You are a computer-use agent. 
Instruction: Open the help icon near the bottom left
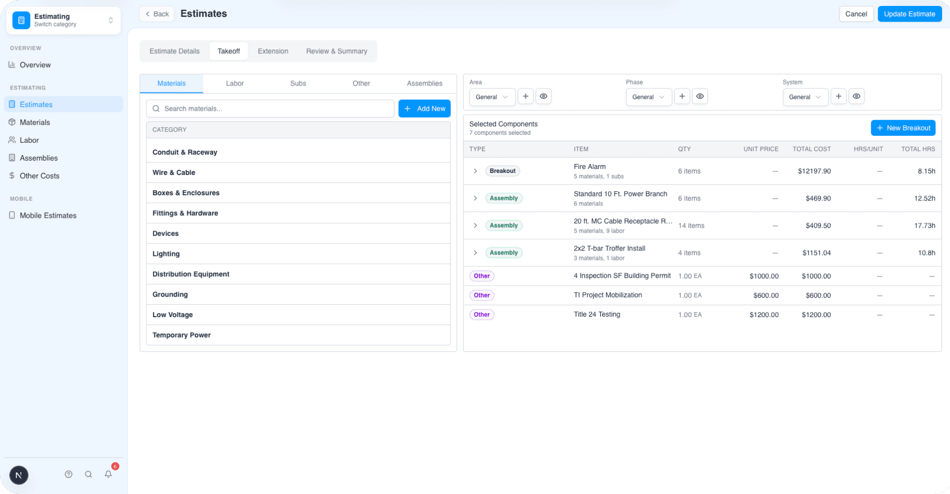point(68,474)
